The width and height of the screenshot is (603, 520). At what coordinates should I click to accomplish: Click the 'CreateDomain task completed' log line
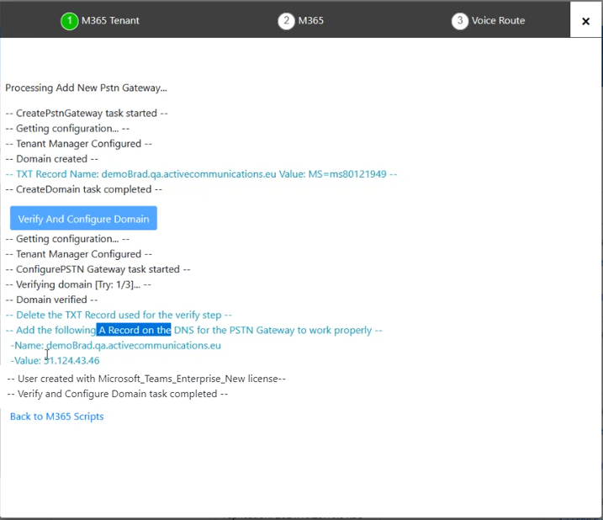pos(84,189)
